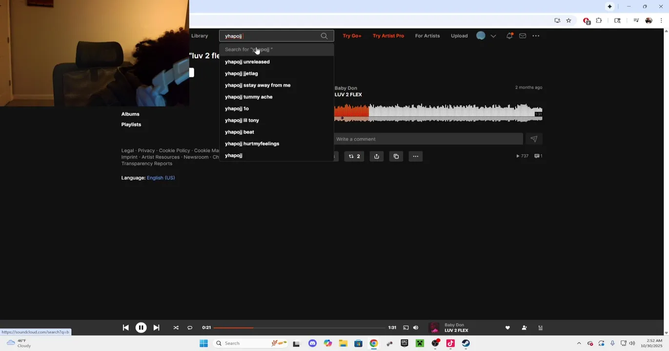669x351 pixels.
Task: Open the messages envelope icon
Action: click(523, 36)
